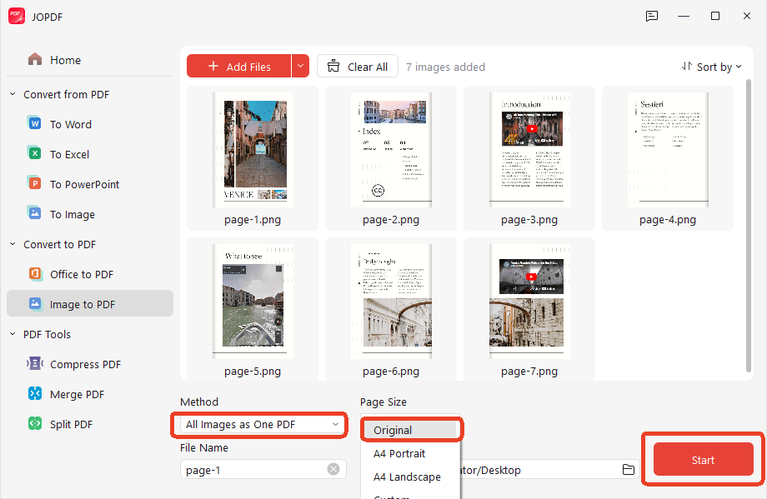The height and width of the screenshot is (499, 767).
Task: Select the page-1.png thumbnail
Action: (x=253, y=157)
